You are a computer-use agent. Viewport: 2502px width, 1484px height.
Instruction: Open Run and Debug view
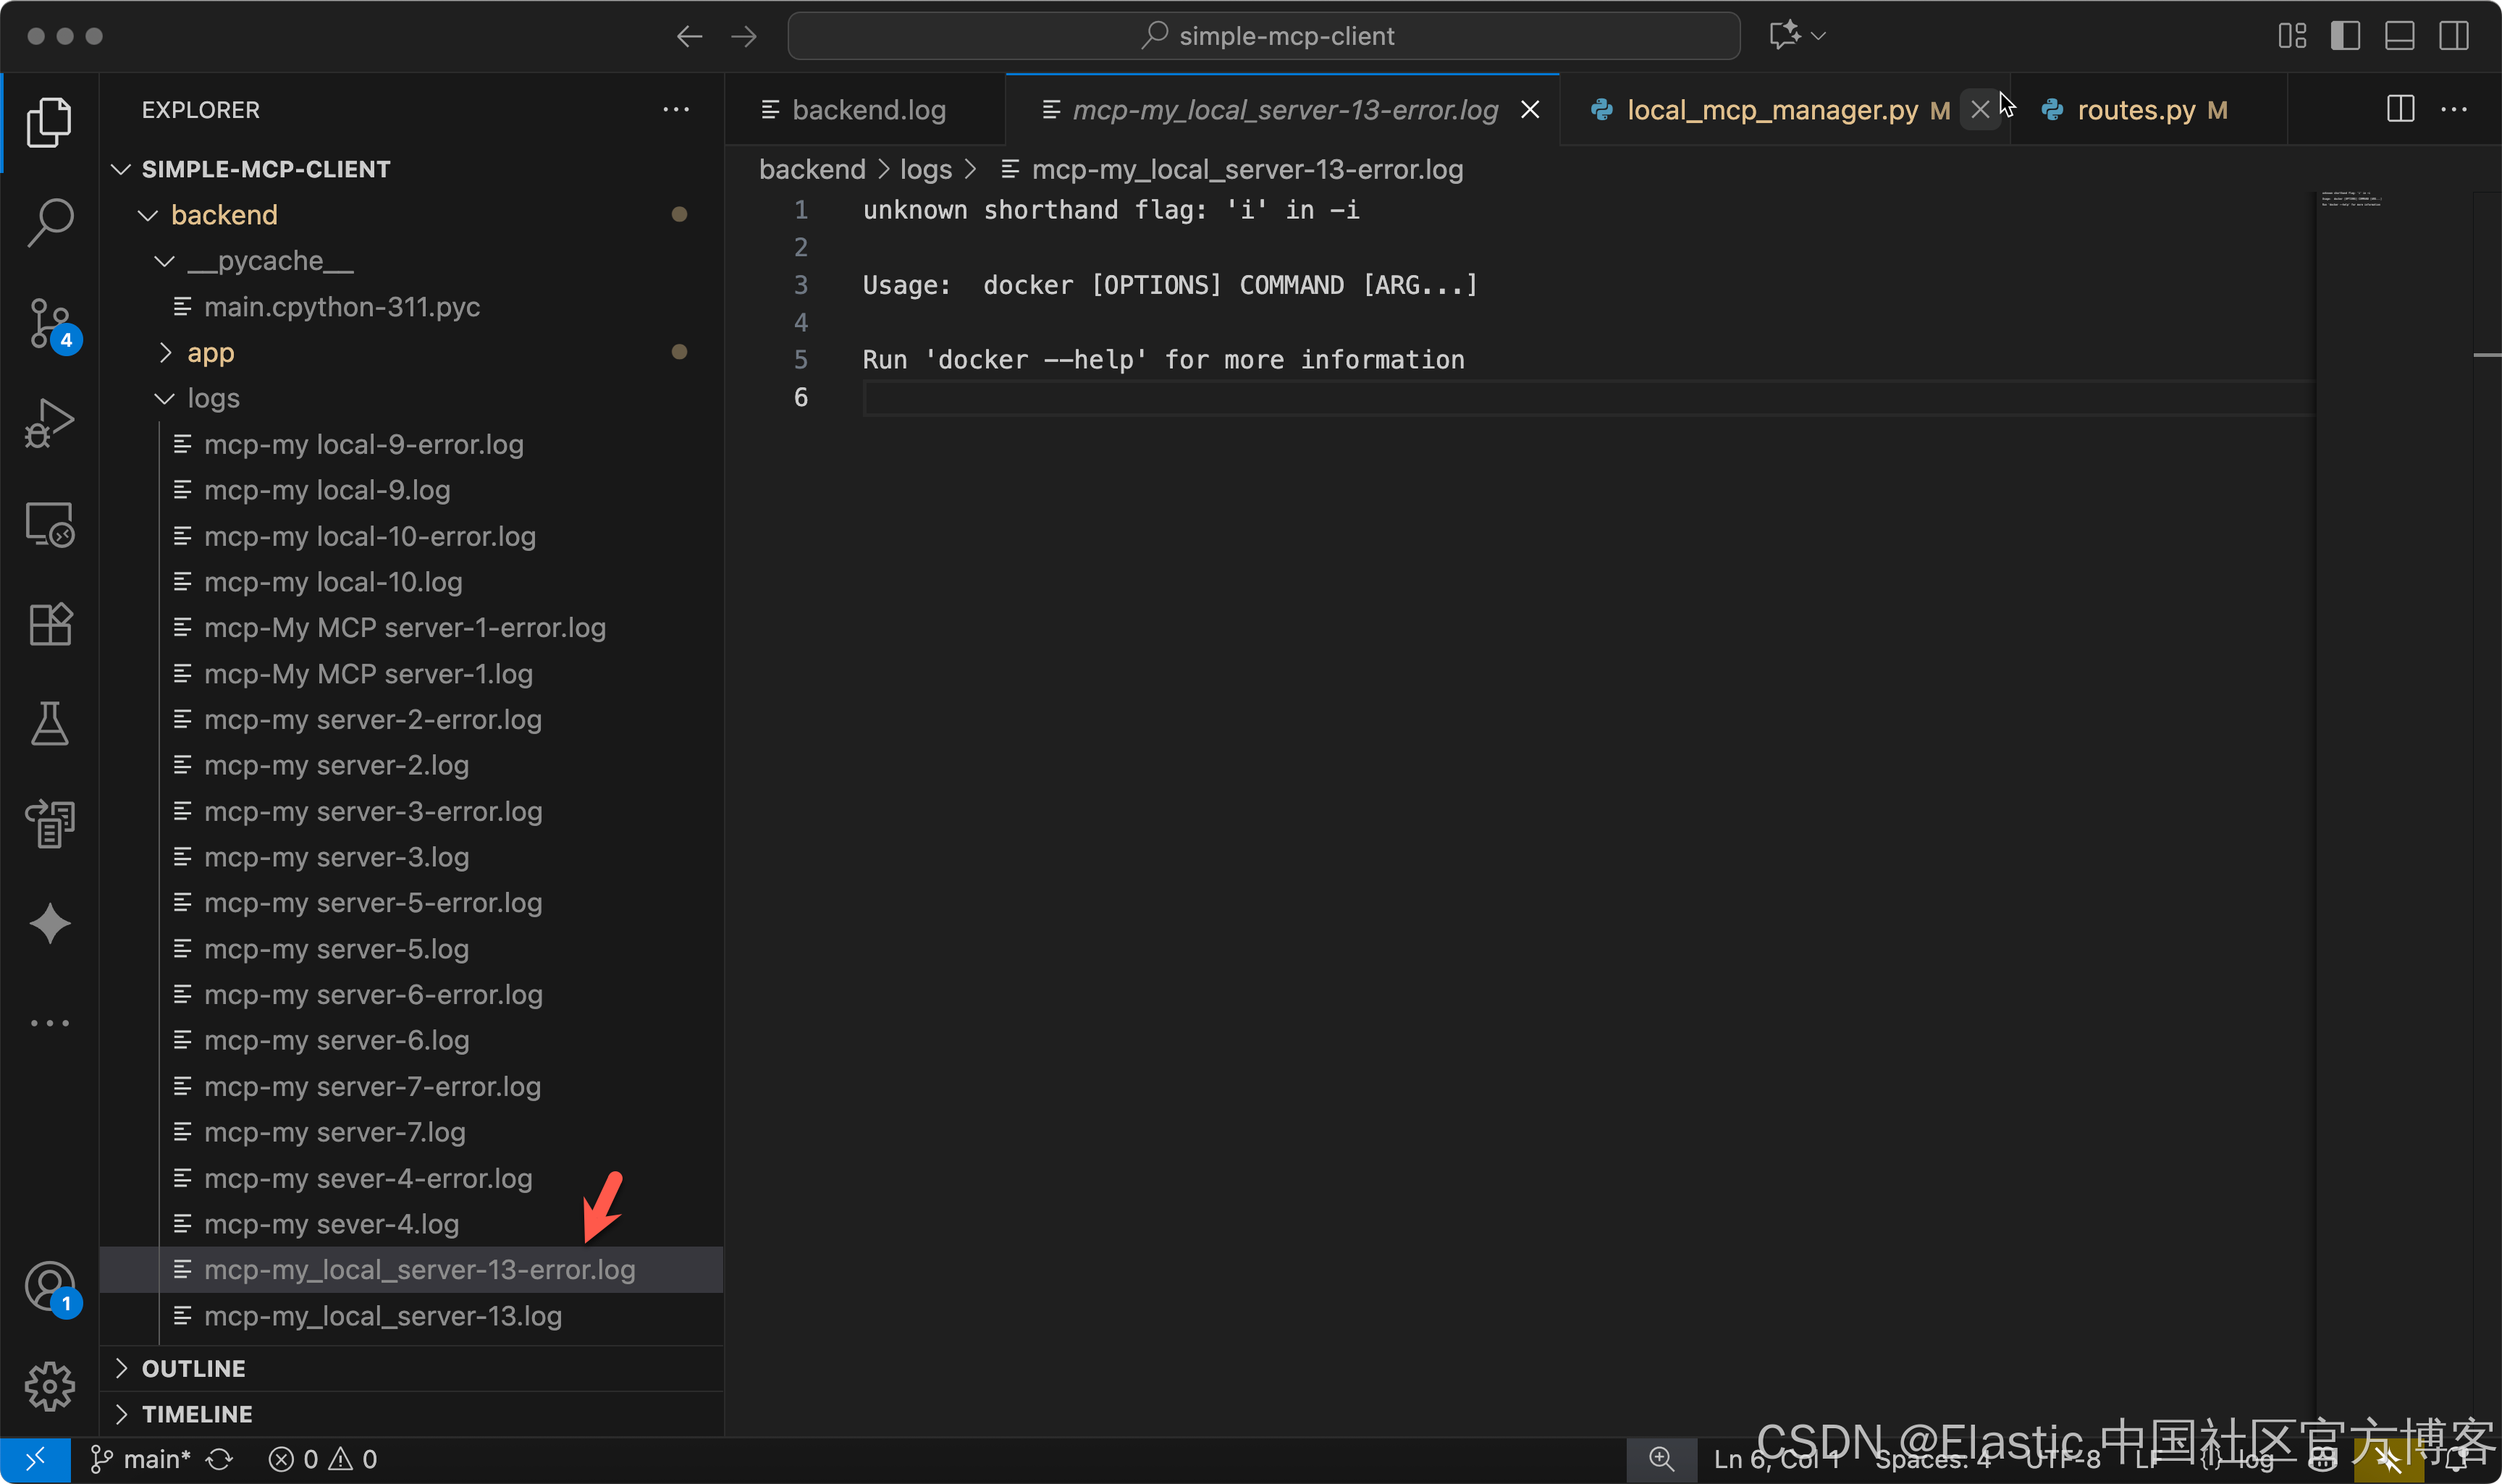coord(49,423)
